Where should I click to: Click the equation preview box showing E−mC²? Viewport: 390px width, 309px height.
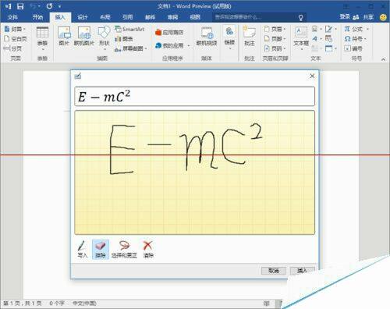(x=194, y=97)
